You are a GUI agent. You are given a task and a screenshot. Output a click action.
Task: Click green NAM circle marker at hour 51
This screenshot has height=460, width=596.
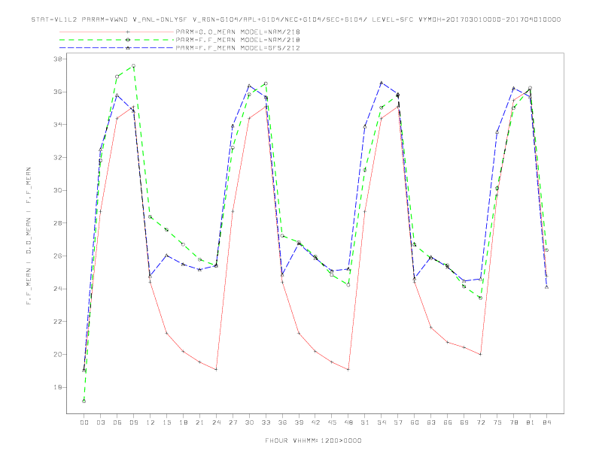click(365, 170)
